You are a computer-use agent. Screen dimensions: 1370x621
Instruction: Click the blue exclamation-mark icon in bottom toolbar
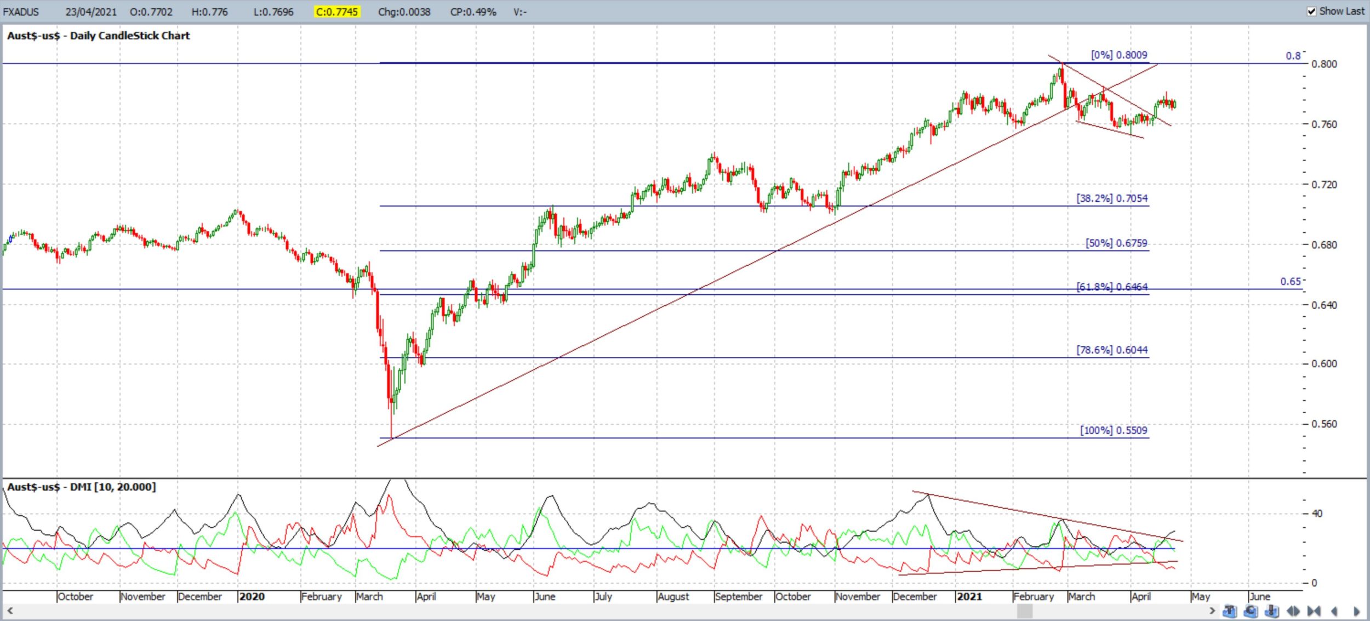pyautogui.click(x=1272, y=611)
